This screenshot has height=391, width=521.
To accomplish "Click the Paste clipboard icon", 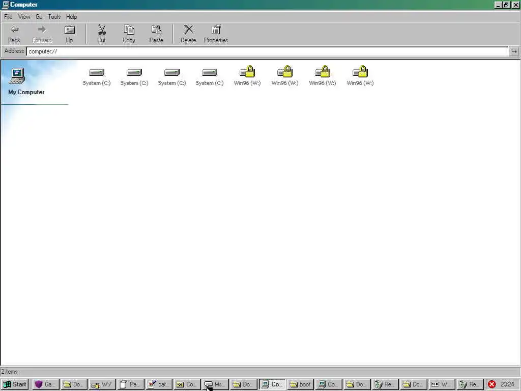I will (156, 34).
